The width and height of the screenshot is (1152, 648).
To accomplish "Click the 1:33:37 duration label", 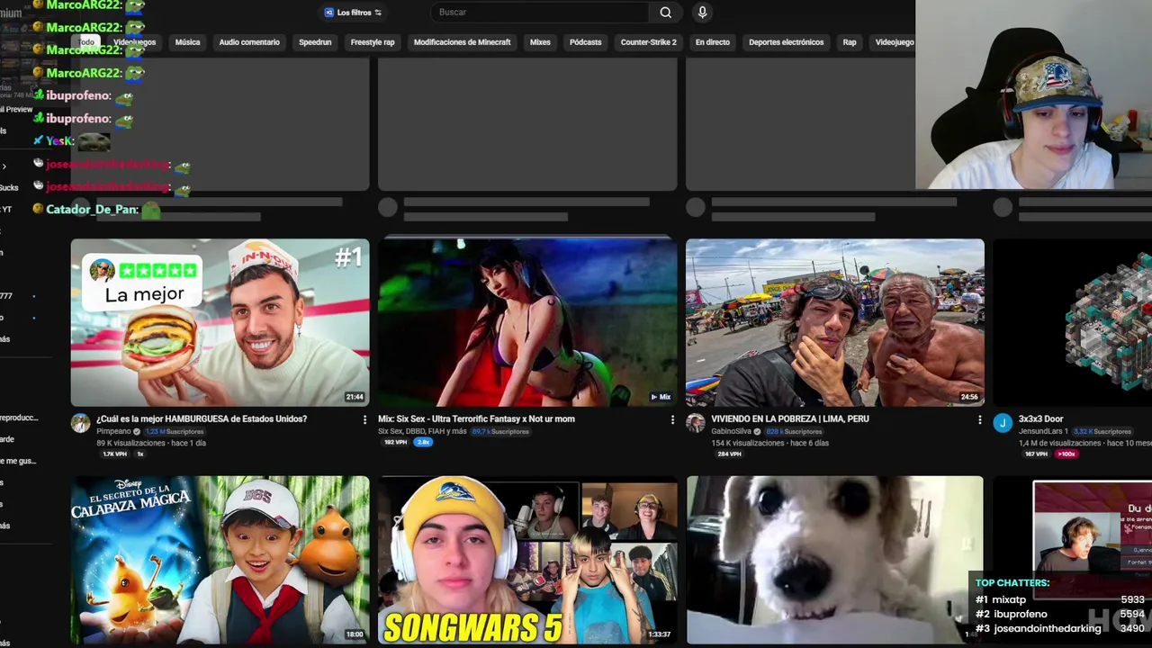I will pyautogui.click(x=659, y=634).
